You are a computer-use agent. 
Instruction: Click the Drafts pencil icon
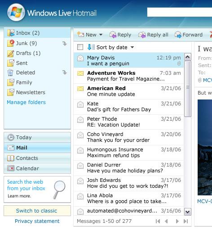coord(11,53)
